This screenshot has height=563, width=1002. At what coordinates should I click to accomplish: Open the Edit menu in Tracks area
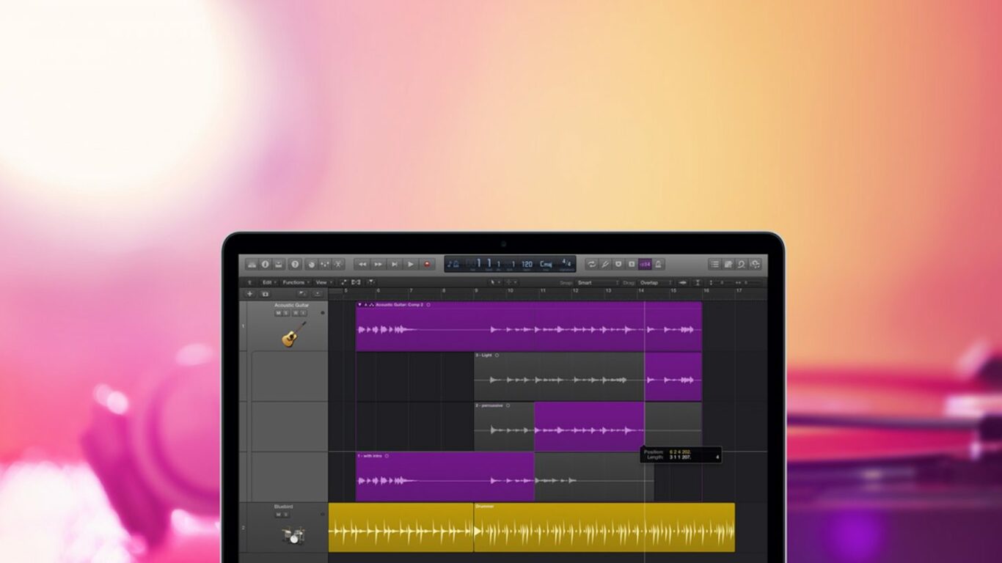click(x=269, y=282)
